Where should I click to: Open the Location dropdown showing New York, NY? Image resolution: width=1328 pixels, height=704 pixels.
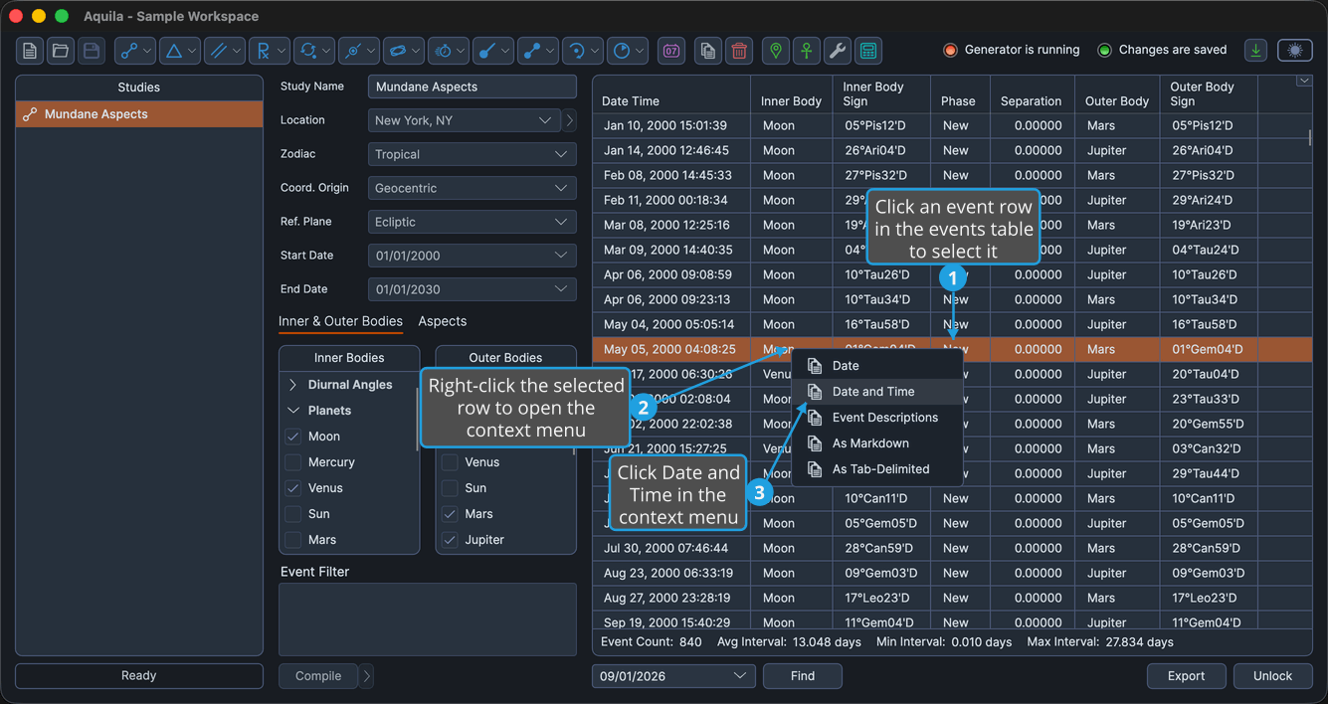coord(465,120)
